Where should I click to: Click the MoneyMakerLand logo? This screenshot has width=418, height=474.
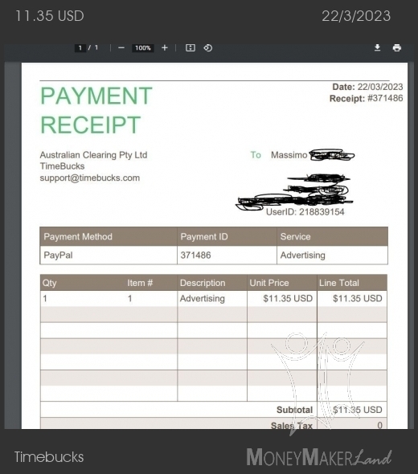(x=319, y=457)
